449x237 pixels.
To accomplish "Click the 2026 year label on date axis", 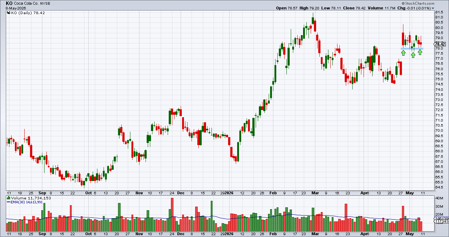I will coord(229,193).
